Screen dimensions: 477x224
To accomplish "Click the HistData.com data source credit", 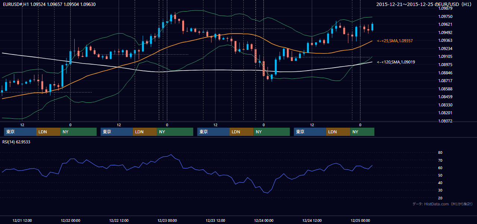I will coord(443,204).
